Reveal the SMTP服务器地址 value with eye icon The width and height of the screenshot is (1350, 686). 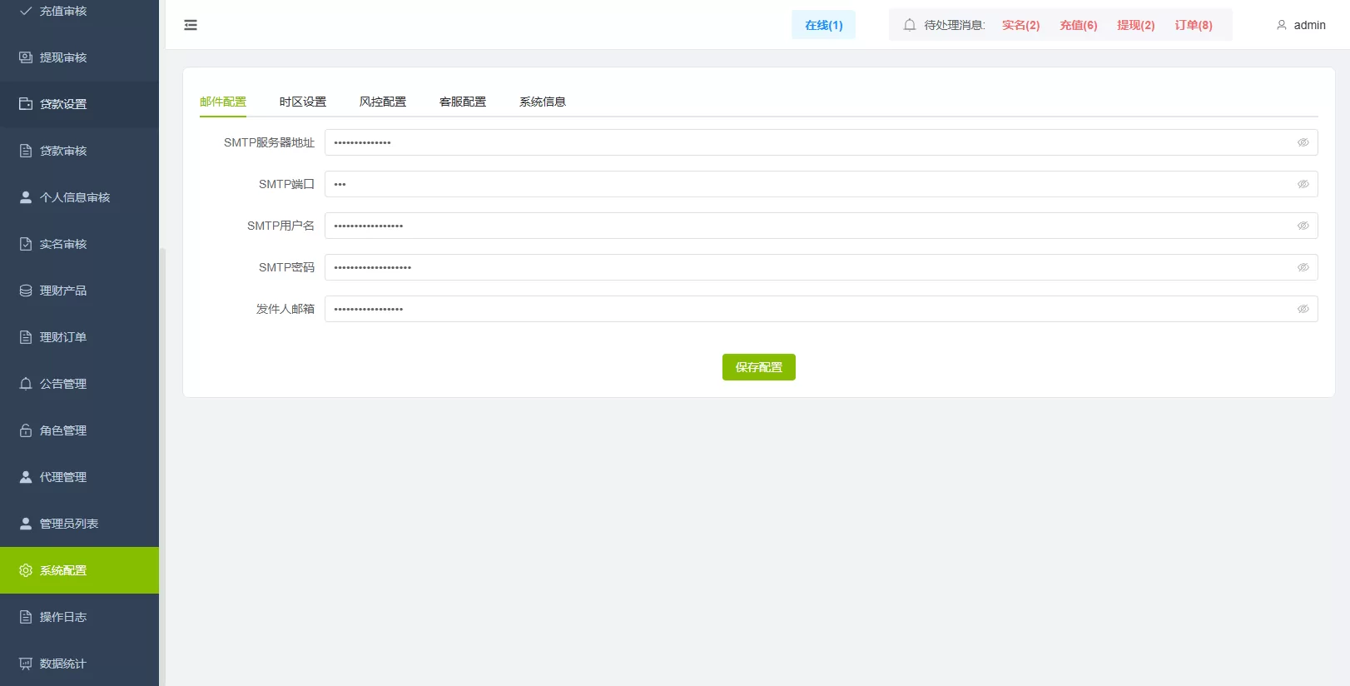1303,142
